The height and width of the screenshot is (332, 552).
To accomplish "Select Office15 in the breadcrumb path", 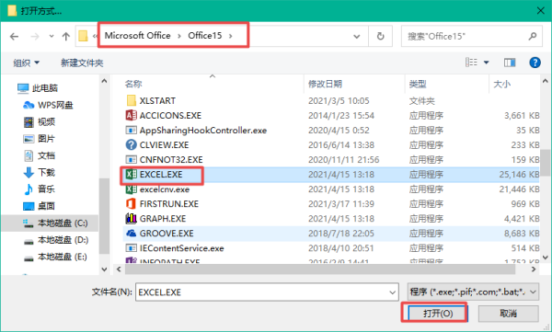I will pyautogui.click(x=205, y=36).
